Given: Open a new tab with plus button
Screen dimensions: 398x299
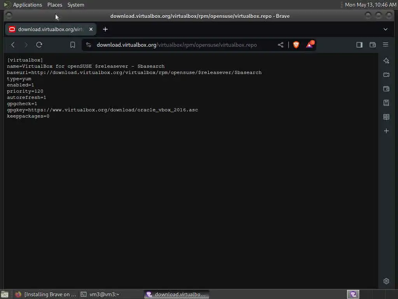Looking at the screenshot, I should 105,29.
